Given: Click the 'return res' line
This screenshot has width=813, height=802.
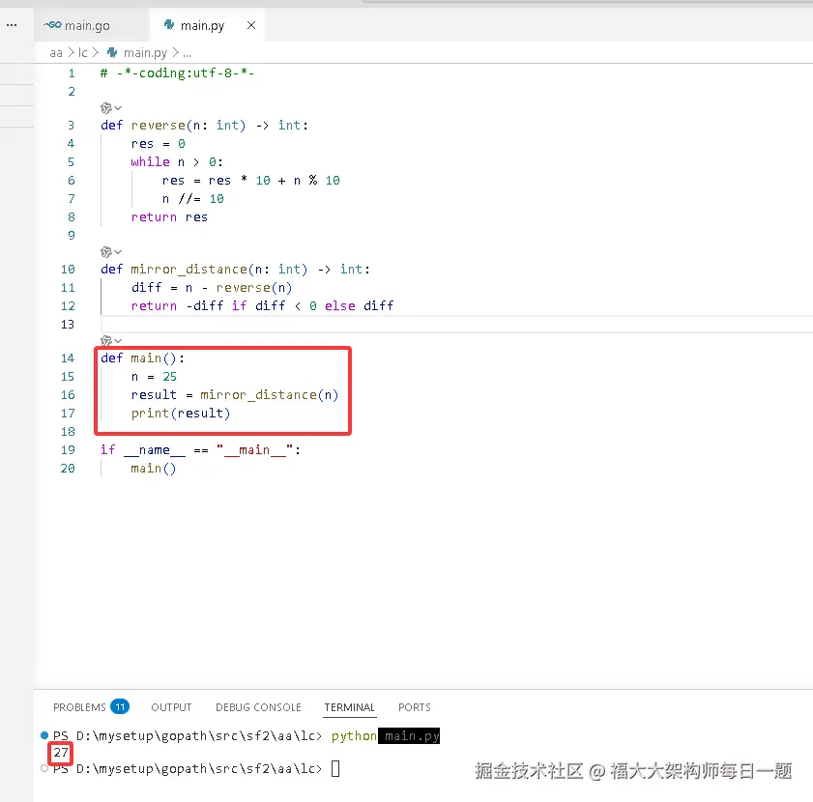Looking at the screenshot, I should (x=169, y=216).
